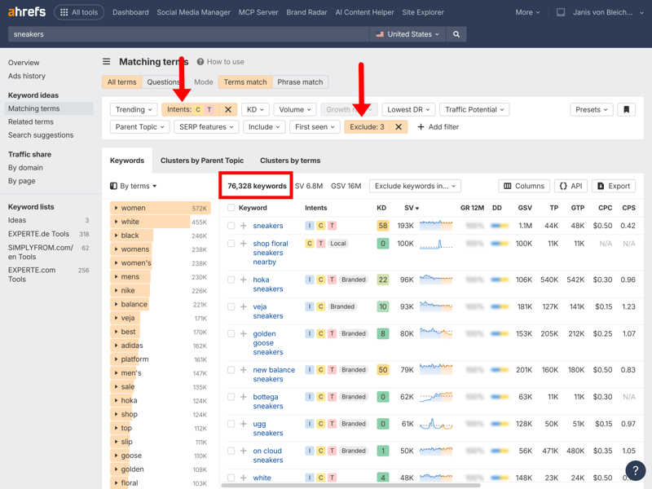Click Add filter
Image resolution: width=652 pixels, height=489 pixels.
pos(438,127)
